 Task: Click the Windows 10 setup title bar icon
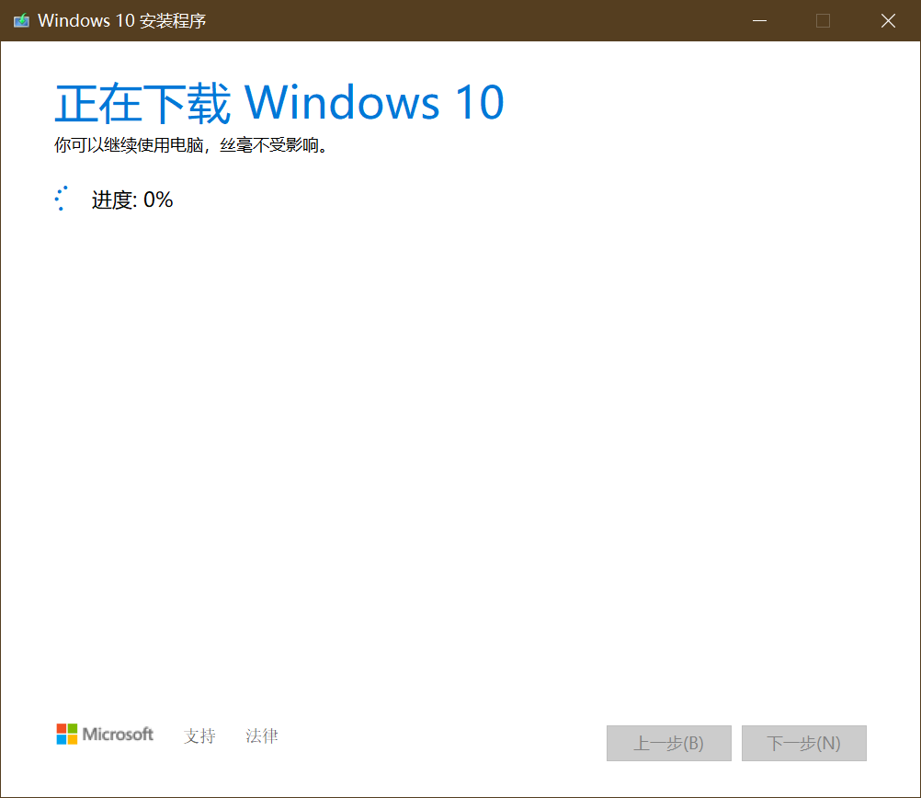[x=21, y=21]
